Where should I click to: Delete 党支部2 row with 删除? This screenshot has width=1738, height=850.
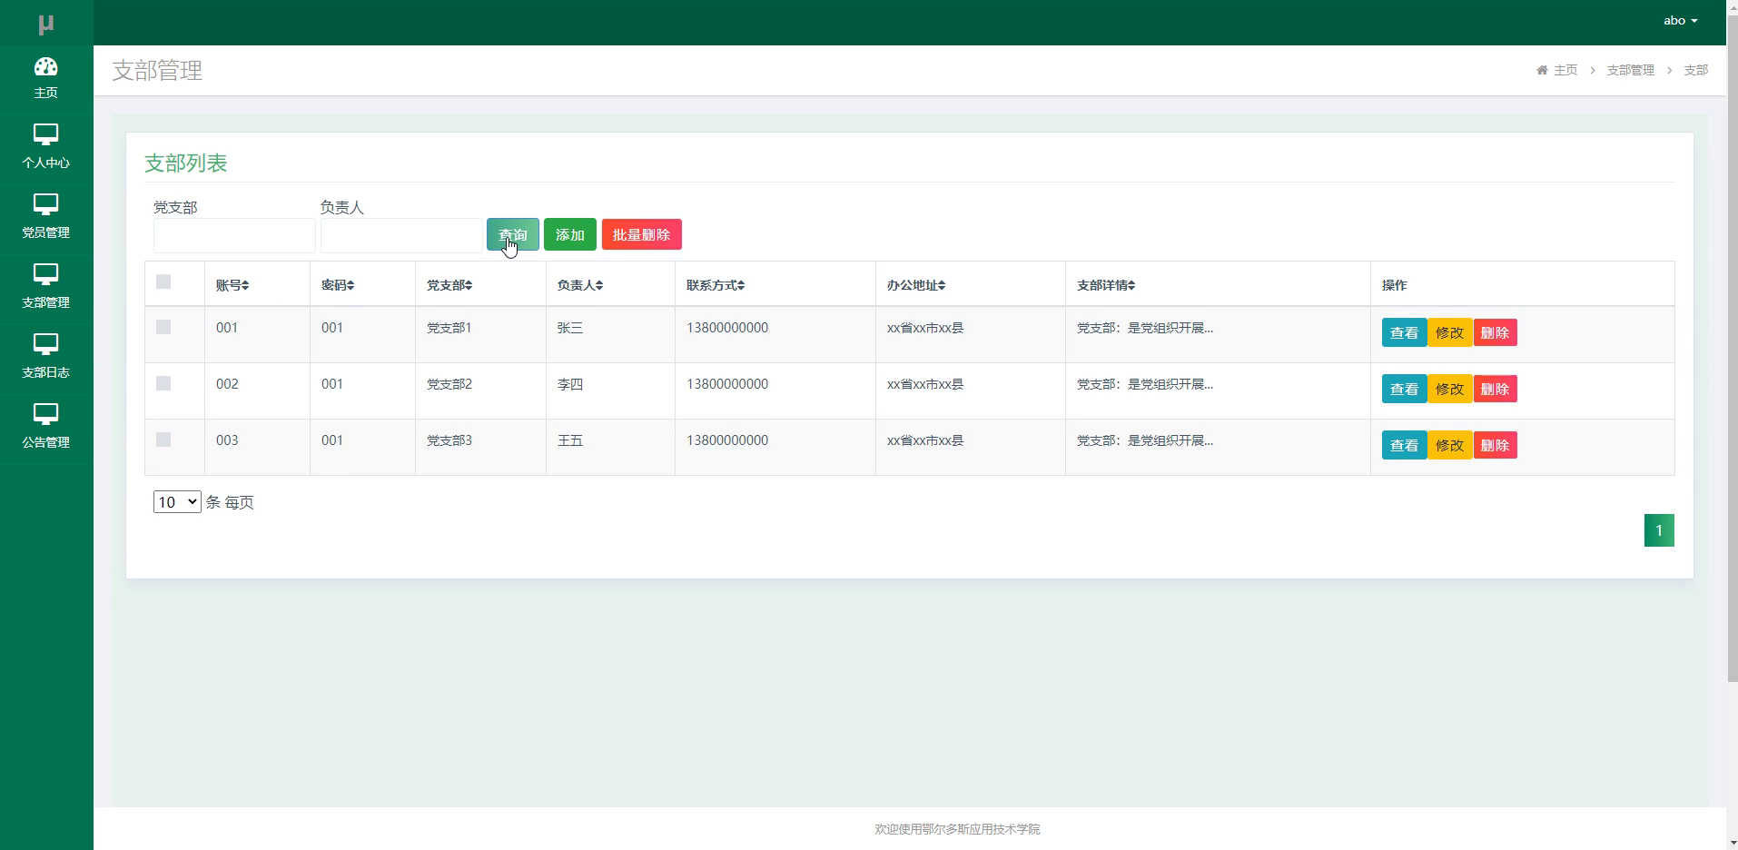coord(1495,389)
